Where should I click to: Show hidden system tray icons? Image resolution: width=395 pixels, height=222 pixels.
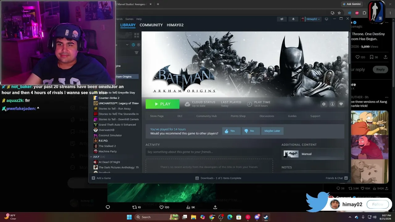point(350,217)
